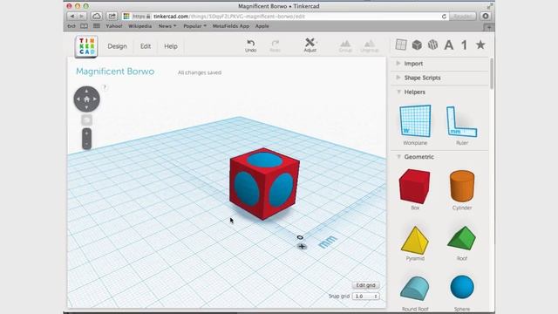Open the News bookmarks dropdown
The height and width of the screenshot is (314, 558).
click(167, 26)
